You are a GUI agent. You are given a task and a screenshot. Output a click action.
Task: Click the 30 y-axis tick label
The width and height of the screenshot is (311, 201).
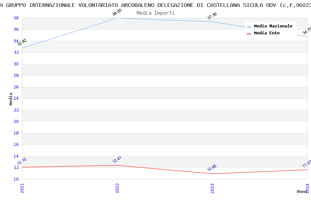(16, 64)
